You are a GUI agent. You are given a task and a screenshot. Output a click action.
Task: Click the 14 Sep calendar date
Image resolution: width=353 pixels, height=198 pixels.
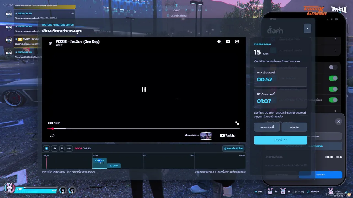click(300, 191)
